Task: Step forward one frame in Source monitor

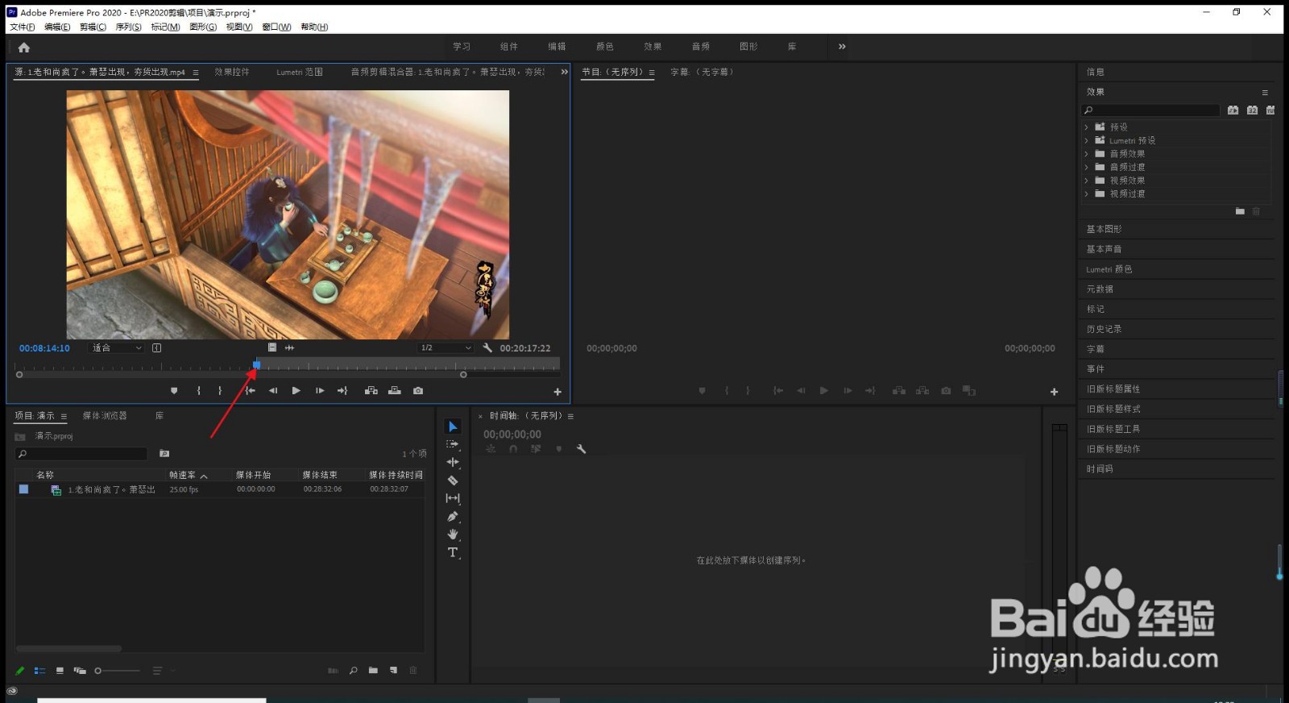Action: 320,391
